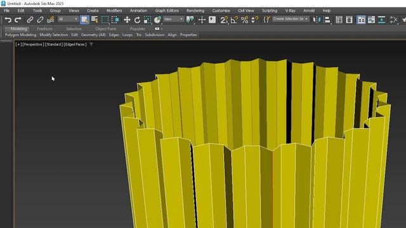Open the Schematic View icon

click(393, 20)
